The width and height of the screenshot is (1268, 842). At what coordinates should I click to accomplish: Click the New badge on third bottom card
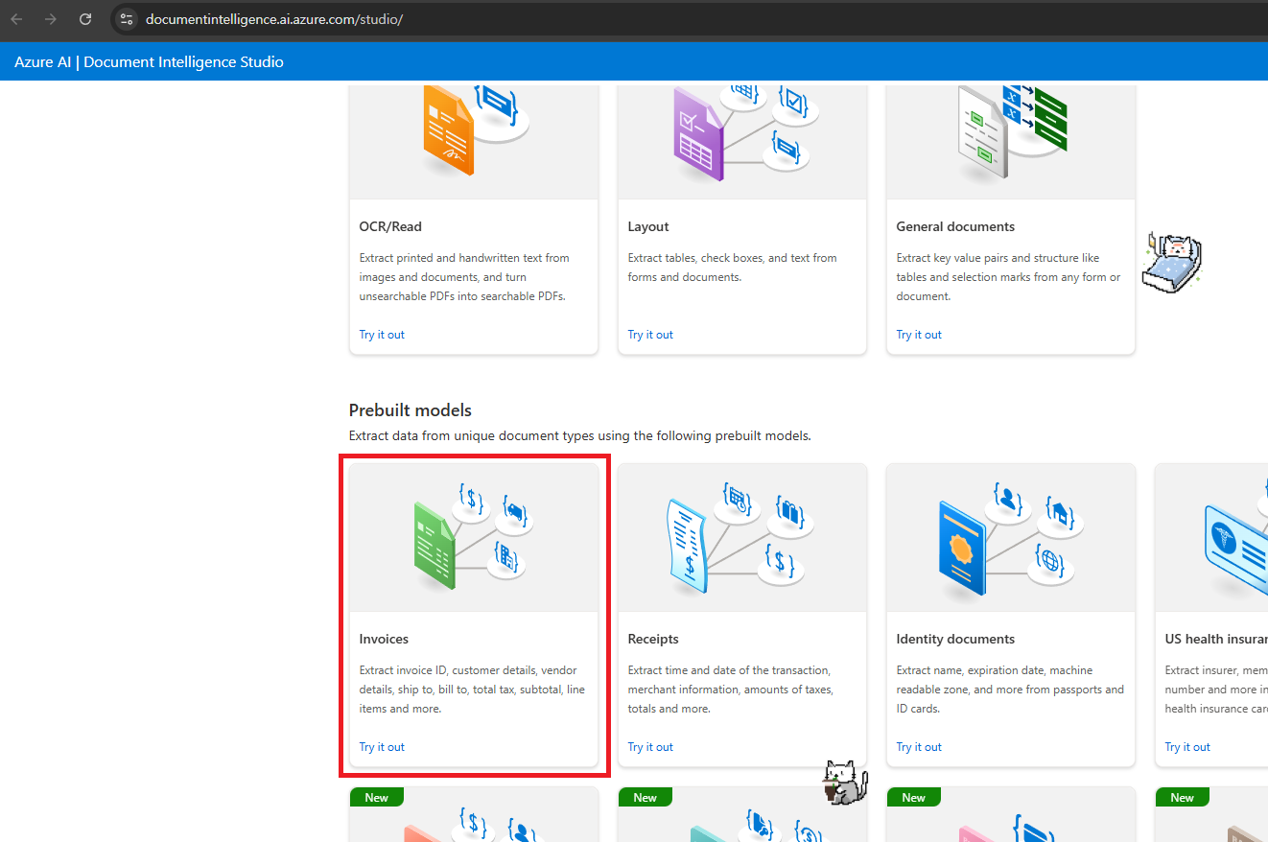pyautogui.click(x=914, y=797)
